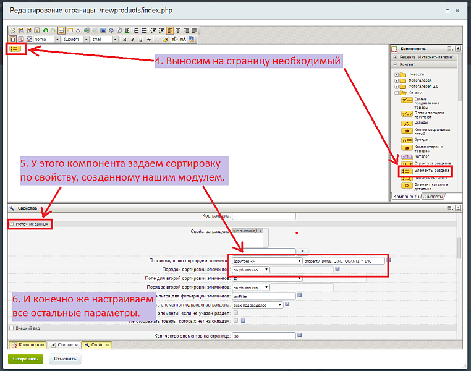Insert an anchor using the anchor icon
471x371 pixels.
[x=78, y=30]
